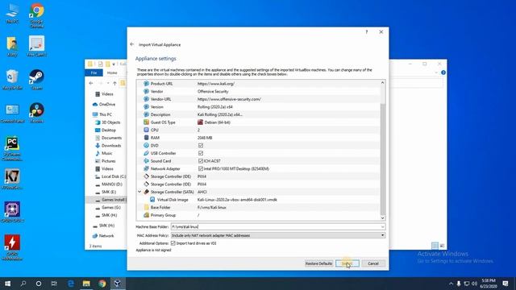Show hidden system tray icons
The image size is (516, 290).
click(451, 284)
